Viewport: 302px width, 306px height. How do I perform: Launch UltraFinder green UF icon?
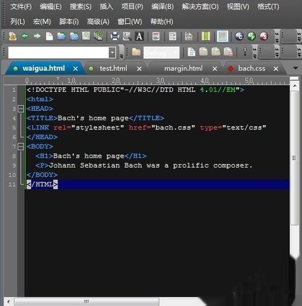tap(251, 36)
